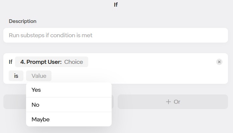Choose No in the dropdown list
Viewport: 233px width, 133px height.
pos(35,105)
